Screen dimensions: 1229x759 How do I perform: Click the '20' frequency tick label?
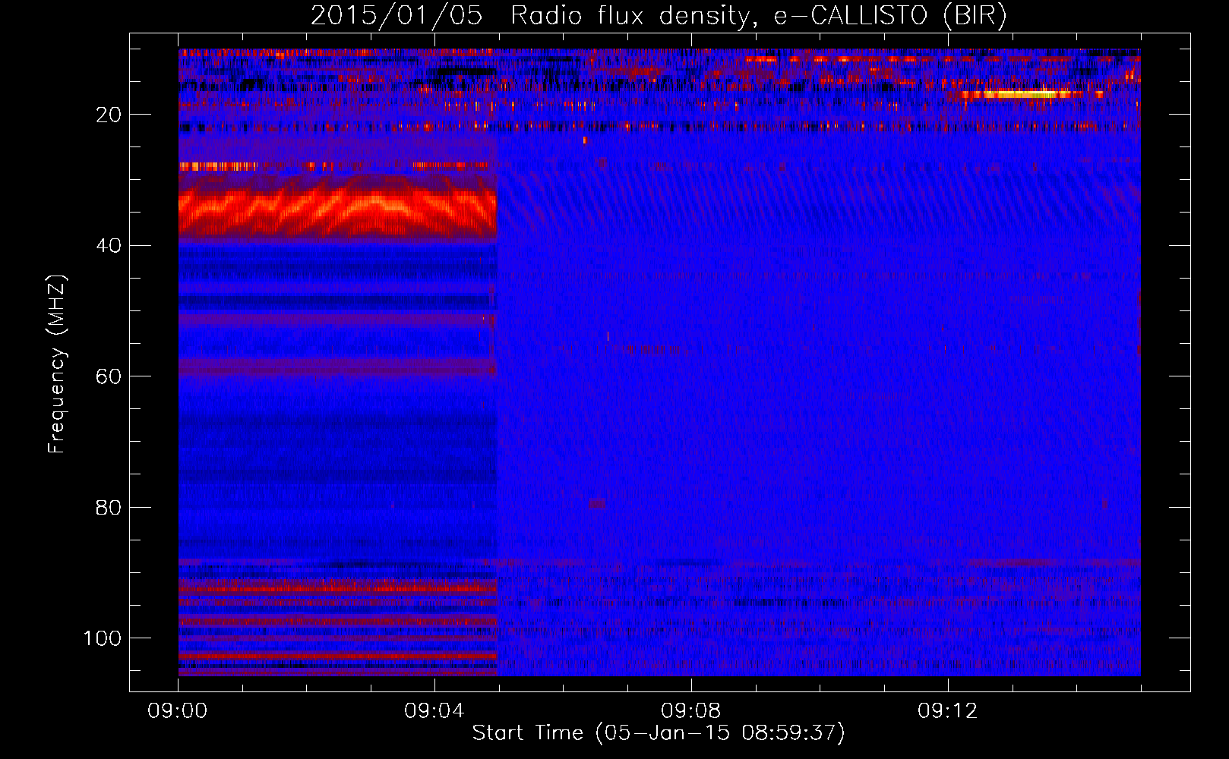(109, 115)
